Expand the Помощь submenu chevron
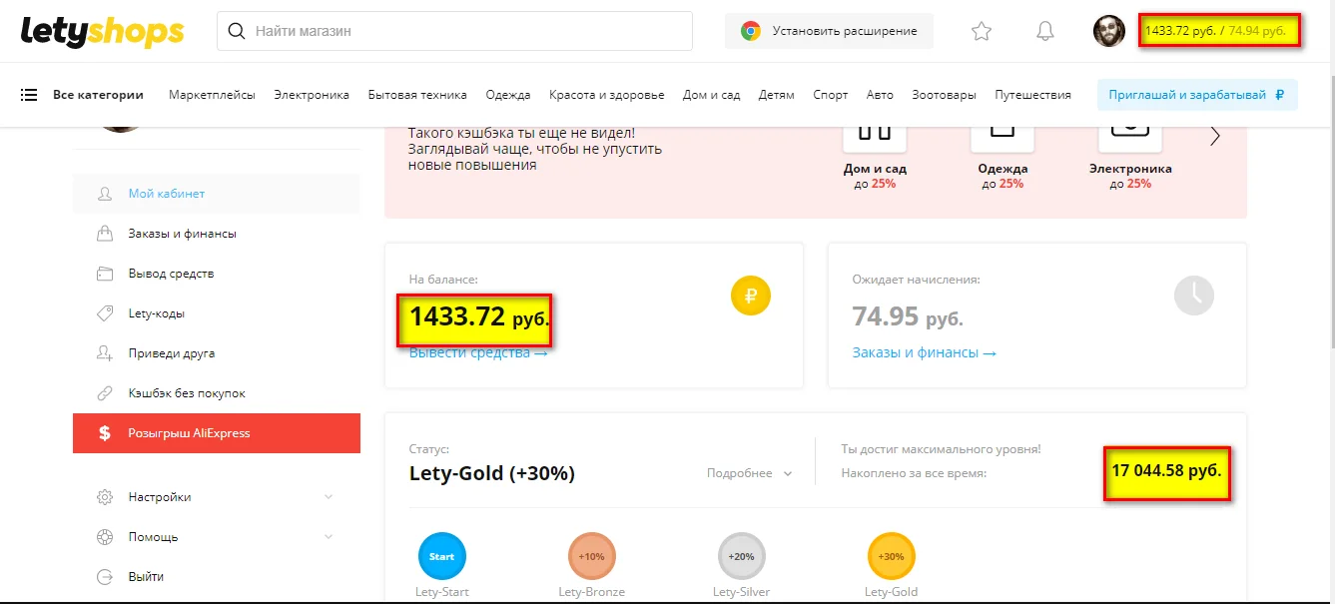The width and height of the screenshot is (1335, 604). pos(329,537)
